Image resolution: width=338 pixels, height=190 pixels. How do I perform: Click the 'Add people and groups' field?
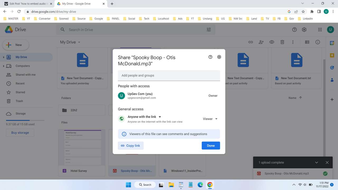tap(169, 75)
